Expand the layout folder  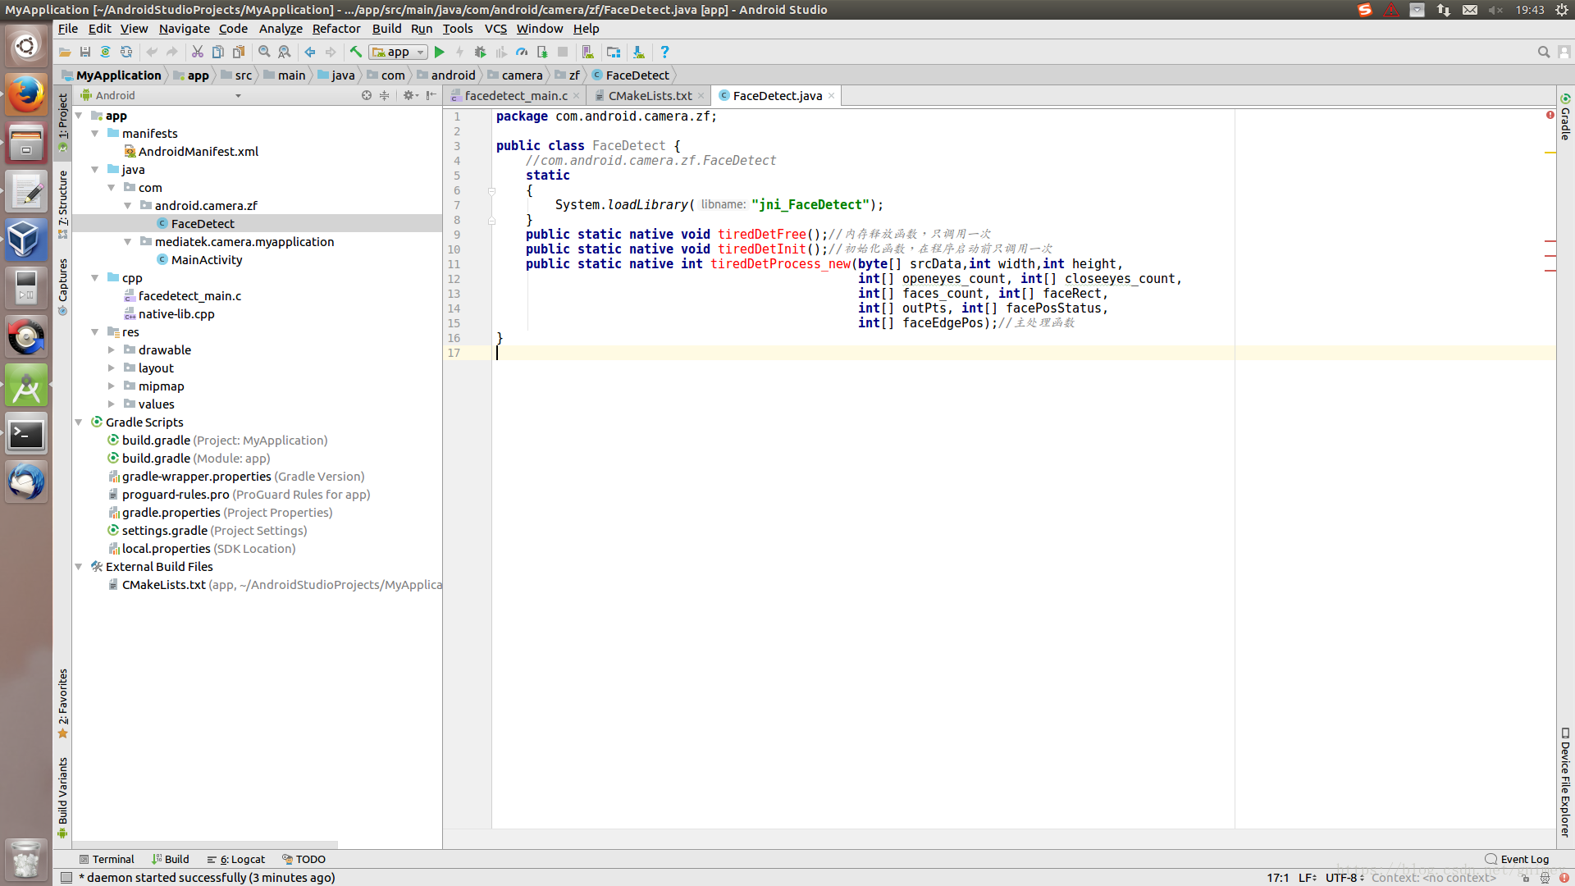pos(112,368)
